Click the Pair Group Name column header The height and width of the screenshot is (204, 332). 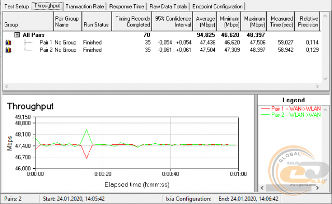(67, 21)
